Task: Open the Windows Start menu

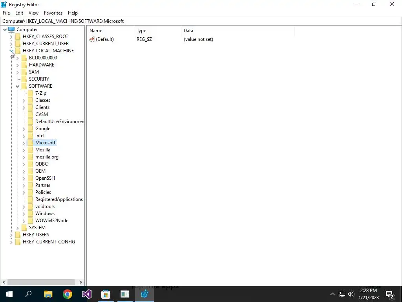Action: [x=9, y=294]
